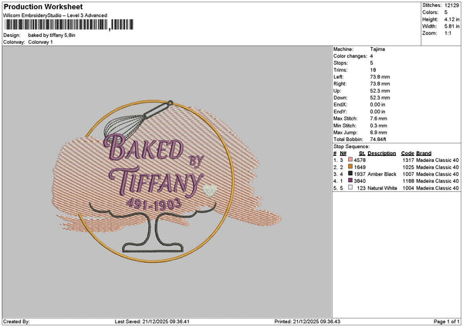Click the Stitches count '12129'

click(451, 5)
